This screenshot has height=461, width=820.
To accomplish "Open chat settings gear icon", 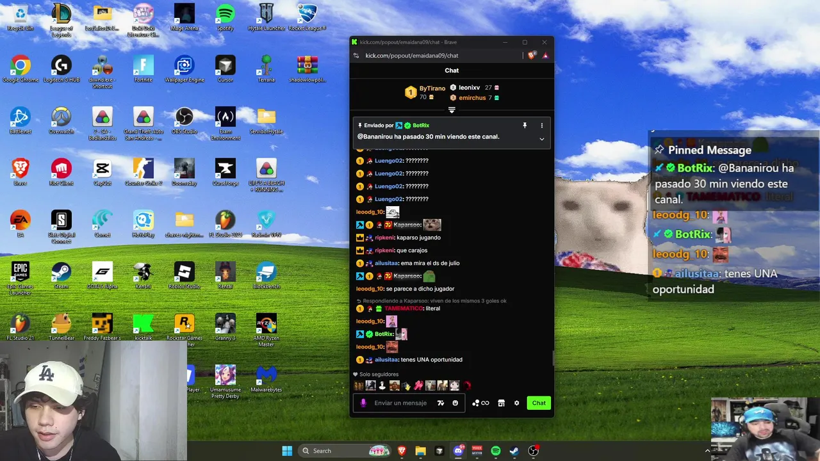I will pyautogui.click(x=516, y=403).
